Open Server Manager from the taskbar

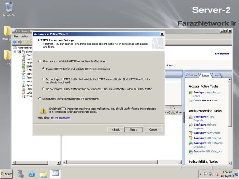pyautogui.click(x=21, y=174)
